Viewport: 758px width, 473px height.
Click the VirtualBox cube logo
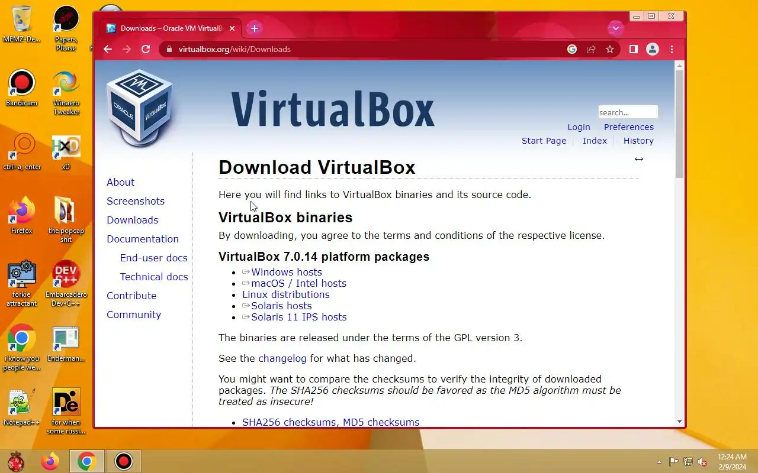140,108
